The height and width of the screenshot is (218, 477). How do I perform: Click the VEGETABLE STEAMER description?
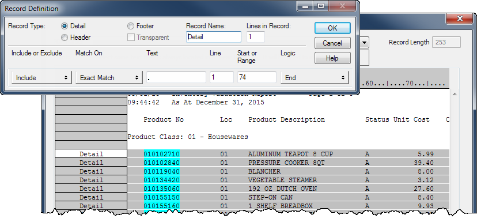pyautogui.click(x=283, y=180)
